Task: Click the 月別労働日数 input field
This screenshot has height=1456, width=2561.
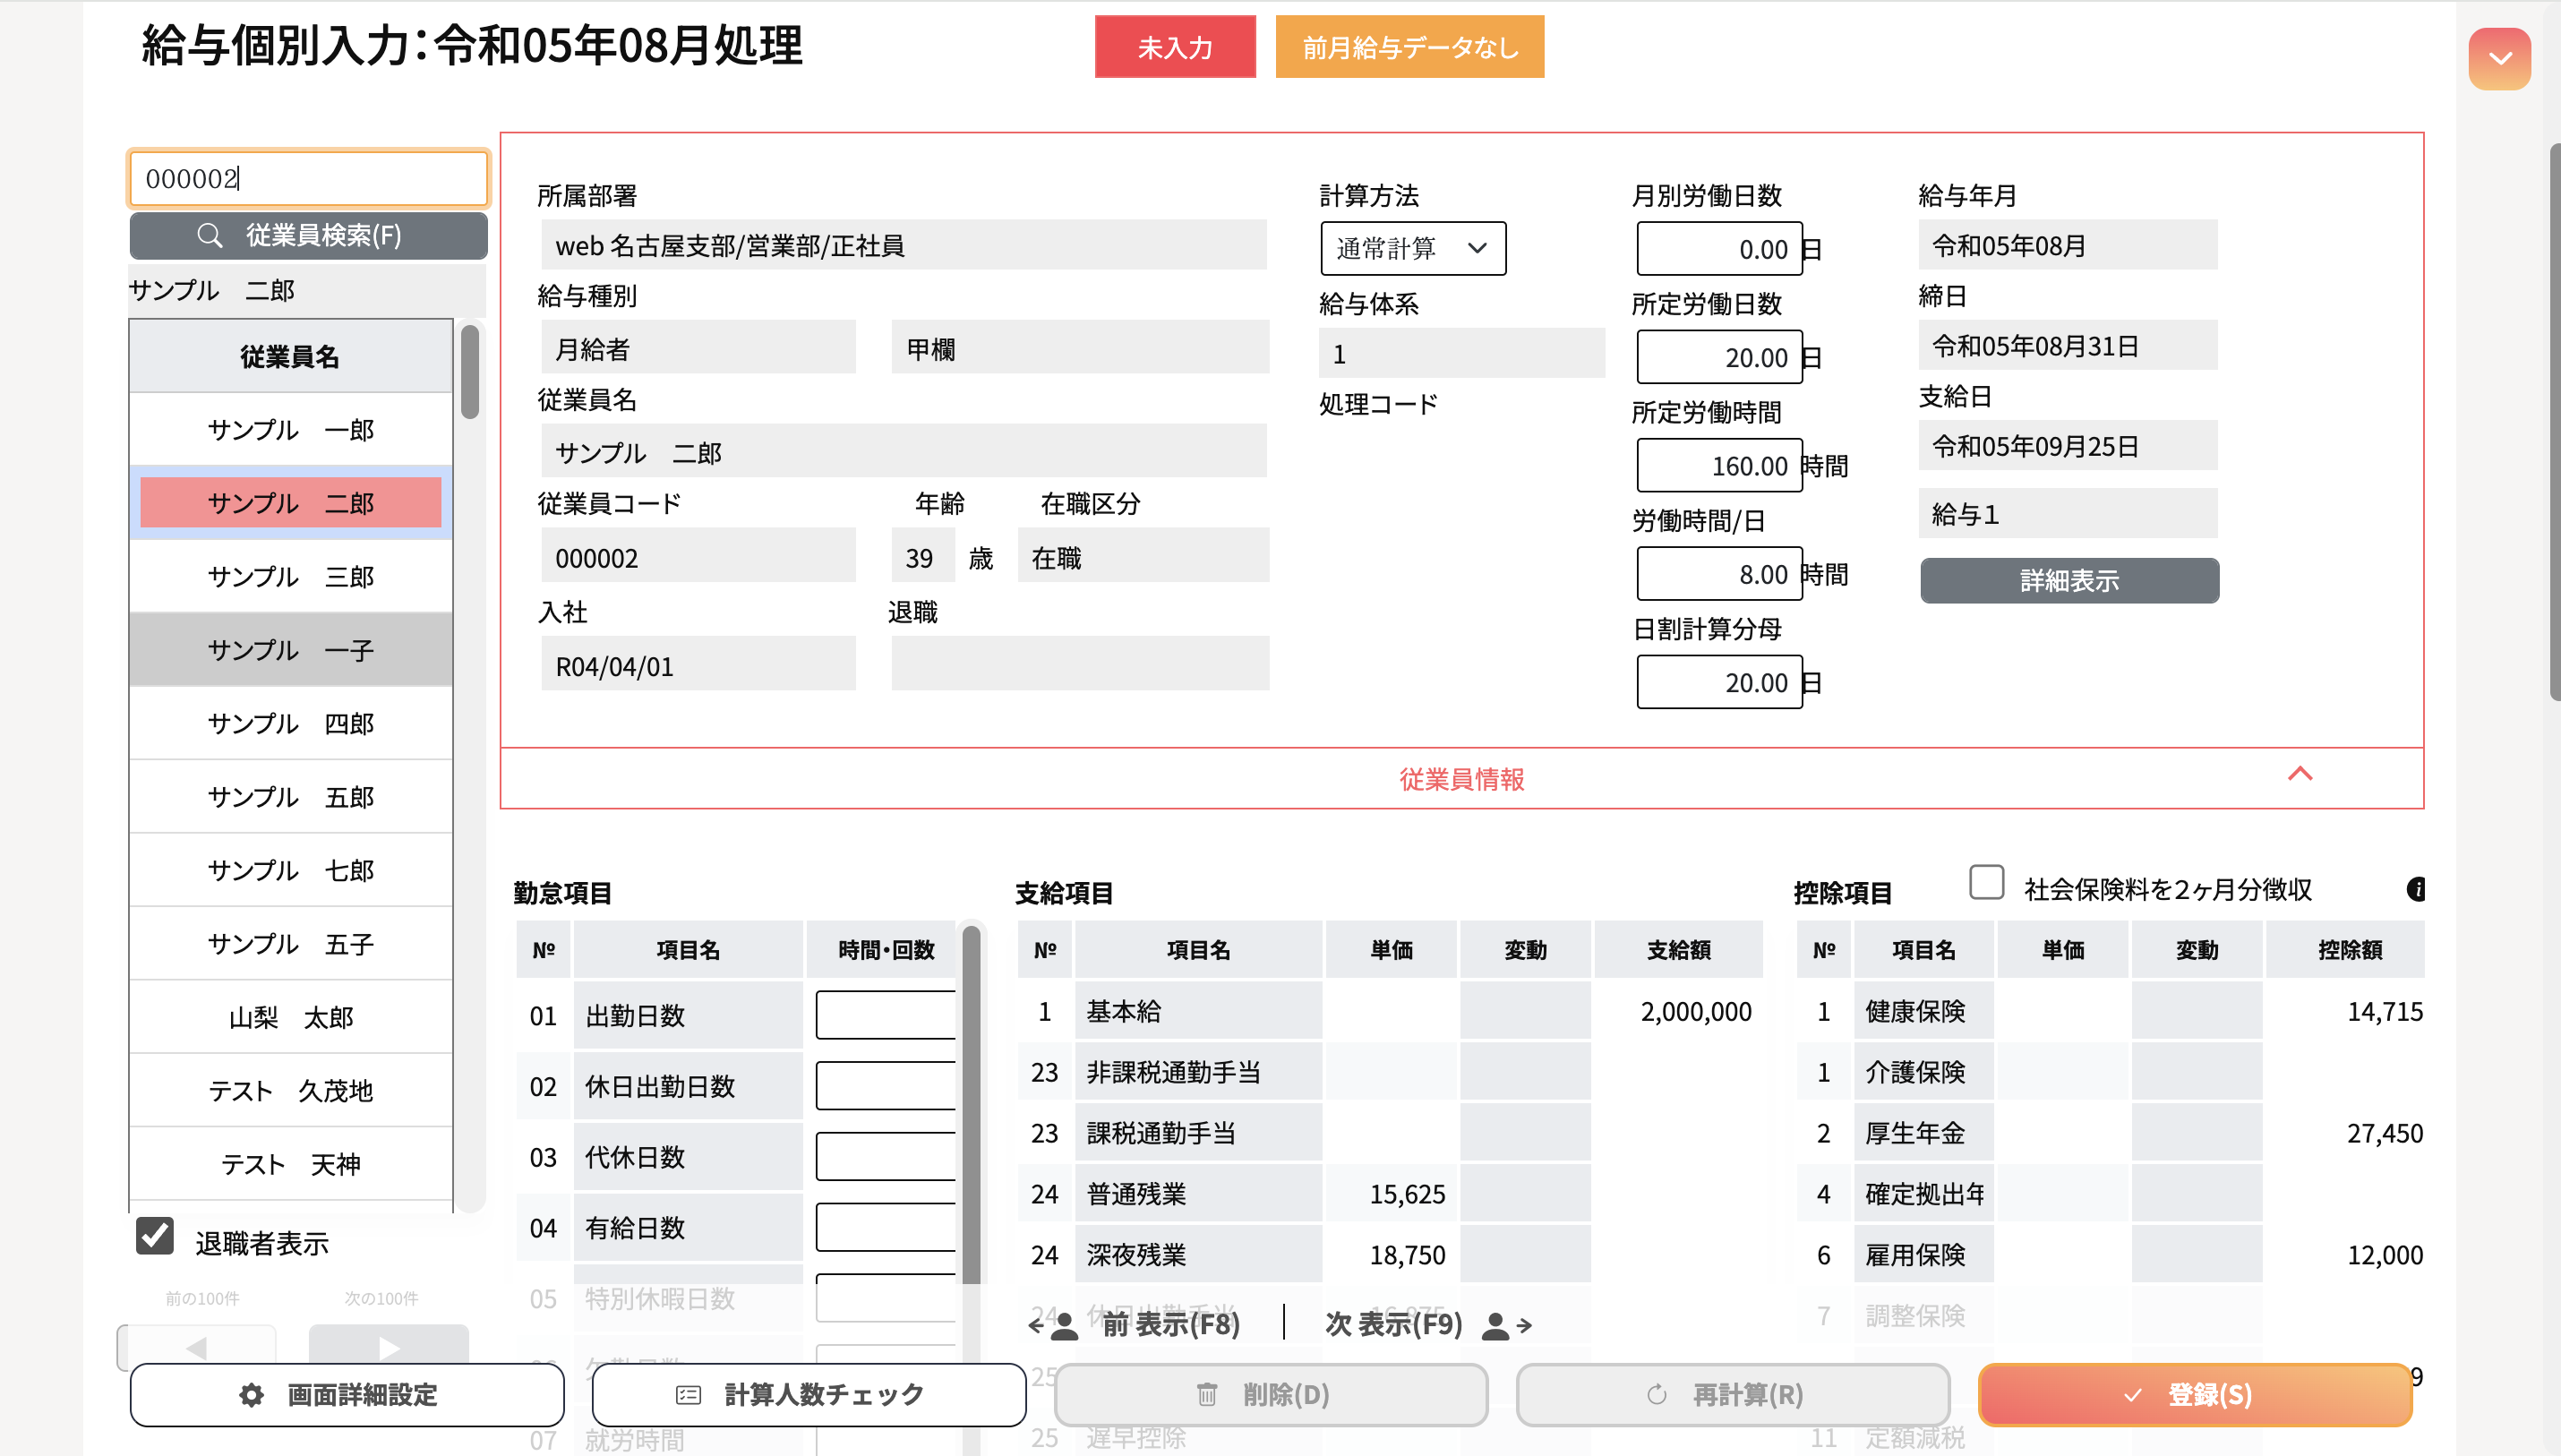Action: coord(1719,249)
